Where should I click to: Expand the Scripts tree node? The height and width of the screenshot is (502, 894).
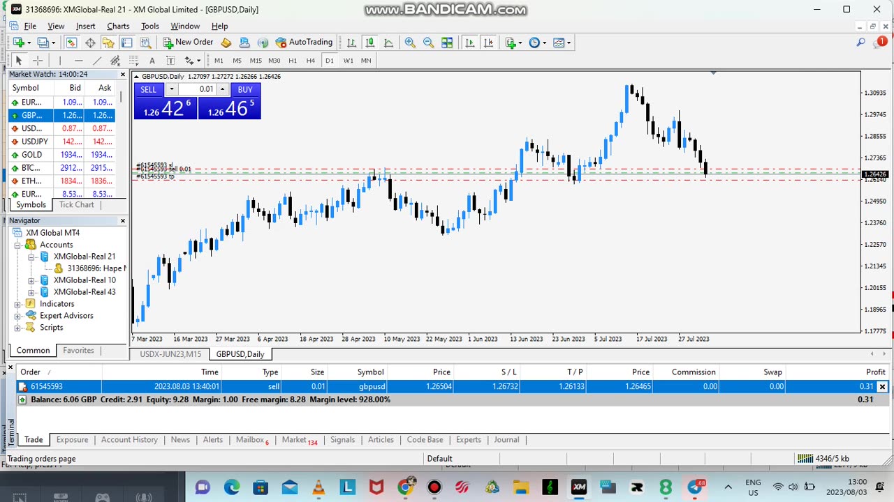[17, 328]
